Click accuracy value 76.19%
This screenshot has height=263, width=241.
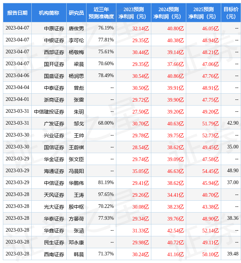(x=106, y=28)
